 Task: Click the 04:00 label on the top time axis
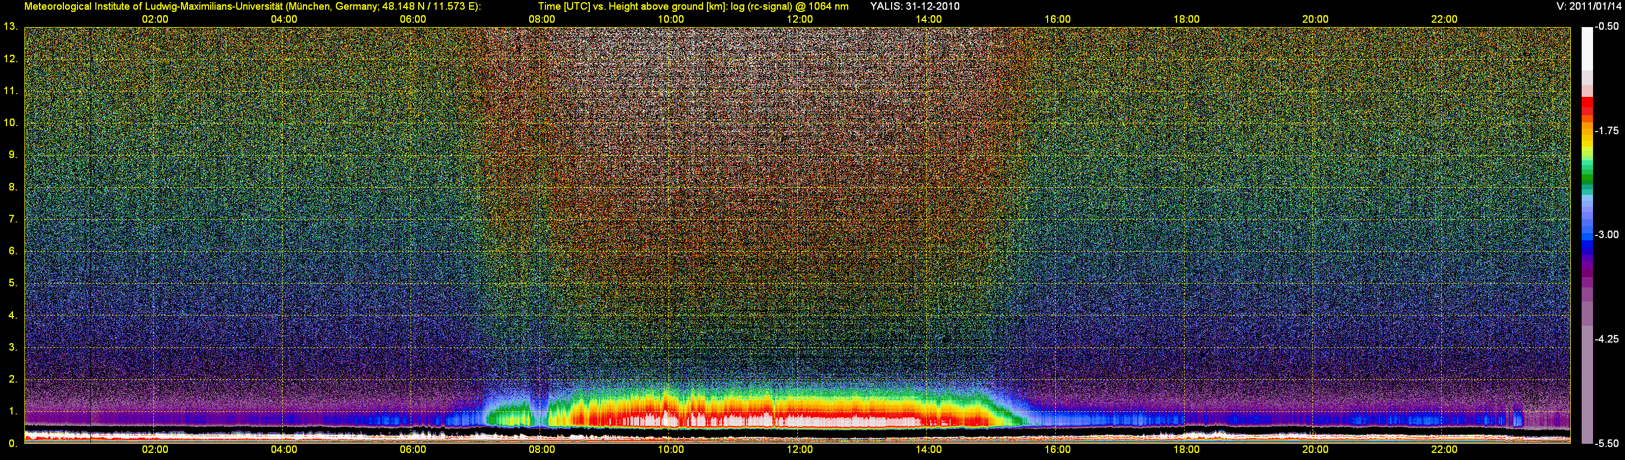(x=284, y=19)
